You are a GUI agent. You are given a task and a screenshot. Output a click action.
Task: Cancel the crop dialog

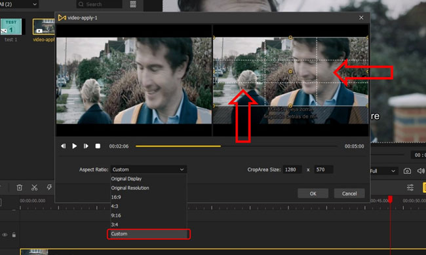(x=349, y=194)
